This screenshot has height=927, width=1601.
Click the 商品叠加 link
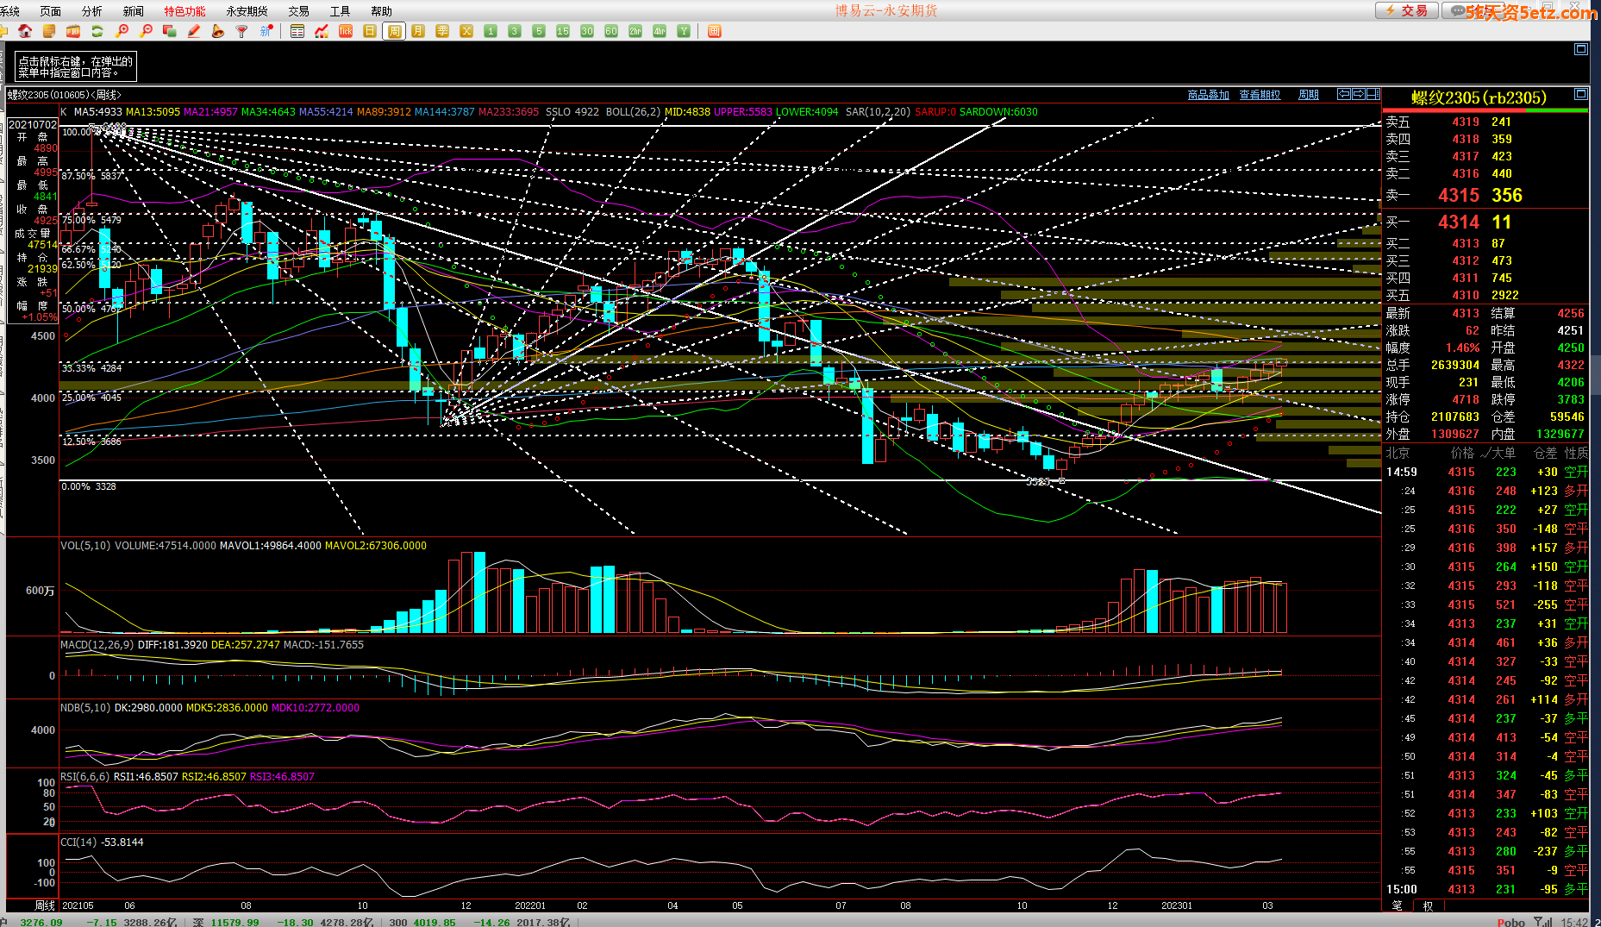click(x=1208, y=95)
